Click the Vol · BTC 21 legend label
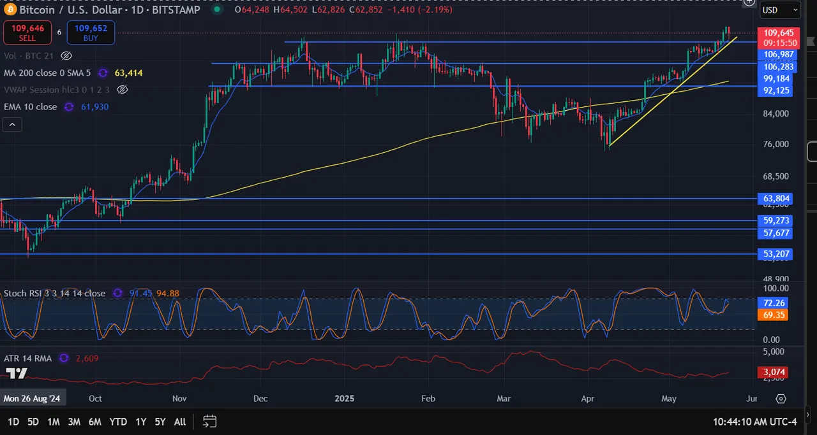Image resolution: width=817 pixels, height=435 pixels. click(x=29, y=55)
